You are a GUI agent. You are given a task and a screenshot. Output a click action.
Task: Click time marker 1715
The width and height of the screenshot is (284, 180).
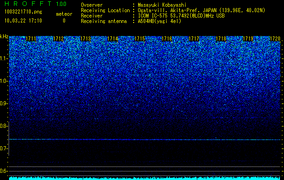point(140,39)
